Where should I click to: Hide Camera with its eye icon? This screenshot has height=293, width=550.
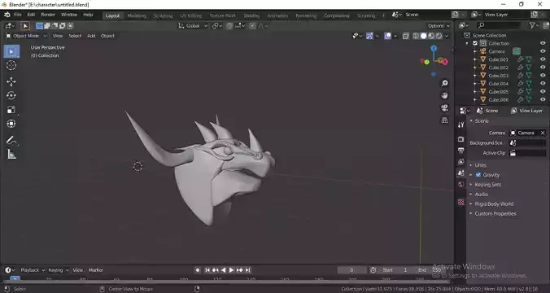click(x=543, y=51)
